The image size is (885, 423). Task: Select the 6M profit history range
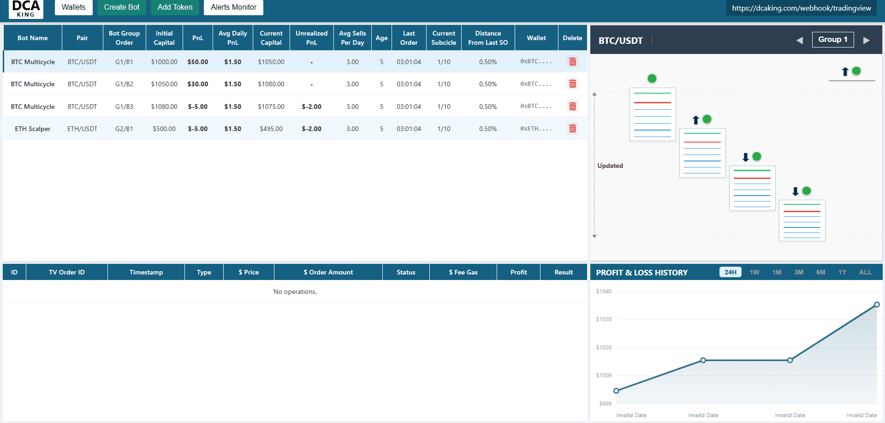click(821, 272)
